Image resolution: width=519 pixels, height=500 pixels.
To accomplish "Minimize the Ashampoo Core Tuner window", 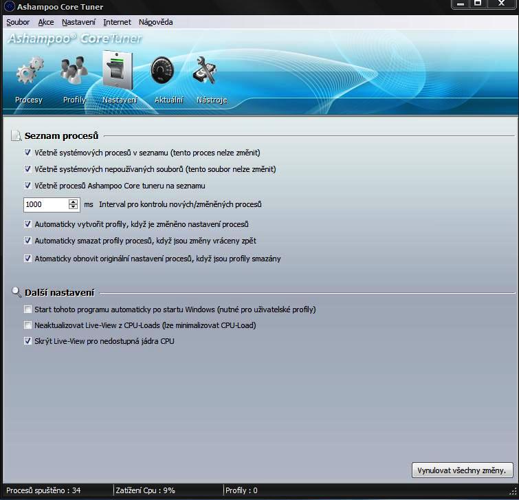I will [461, 4].
